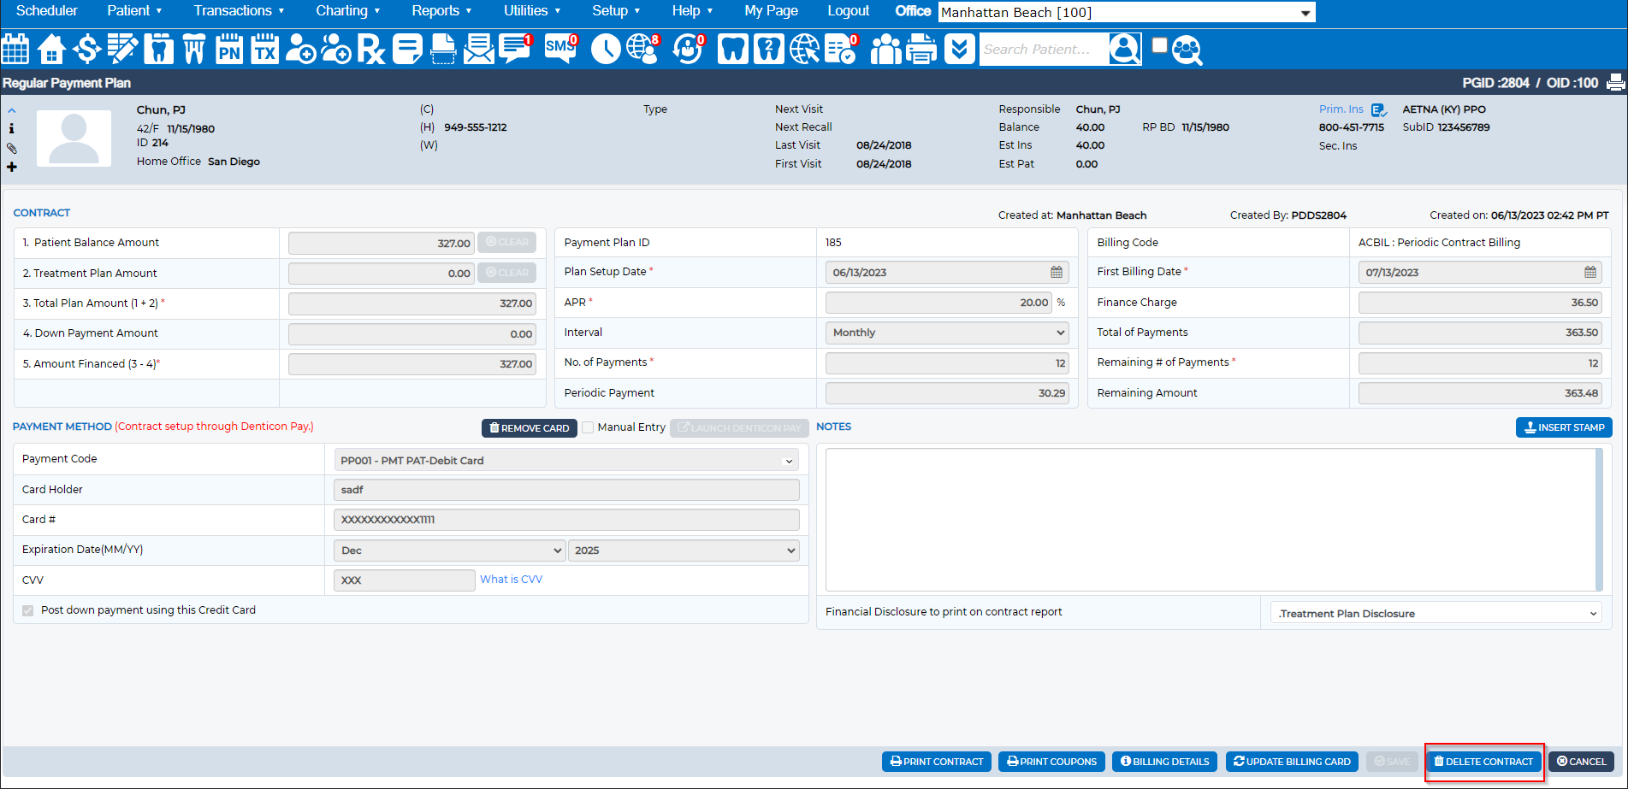Click the Logout link
The image size is (1628, 789).
pyautogui.click(x=848, y=10)
